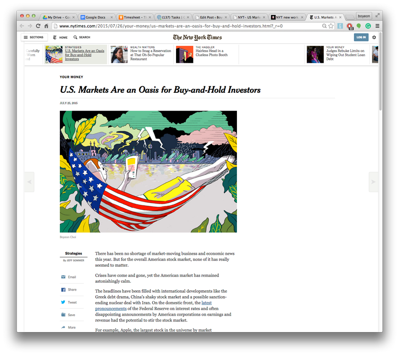Open Hairless Head in Clueless Photo Booth story
This screenshot has width=399, height=355.
[x=211, y=53]
